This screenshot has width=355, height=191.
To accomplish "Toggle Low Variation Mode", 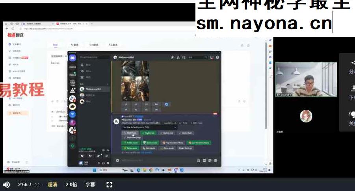I will pos(199,143).
